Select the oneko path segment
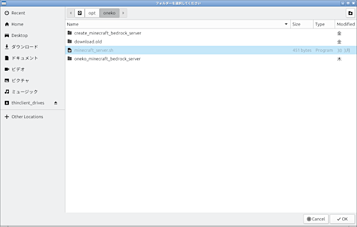Viewport: 357px width, 227px height. click(x=109, y=13)
